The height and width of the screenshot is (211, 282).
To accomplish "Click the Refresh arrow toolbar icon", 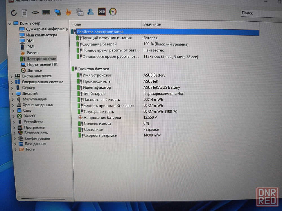I will point(14,13).
